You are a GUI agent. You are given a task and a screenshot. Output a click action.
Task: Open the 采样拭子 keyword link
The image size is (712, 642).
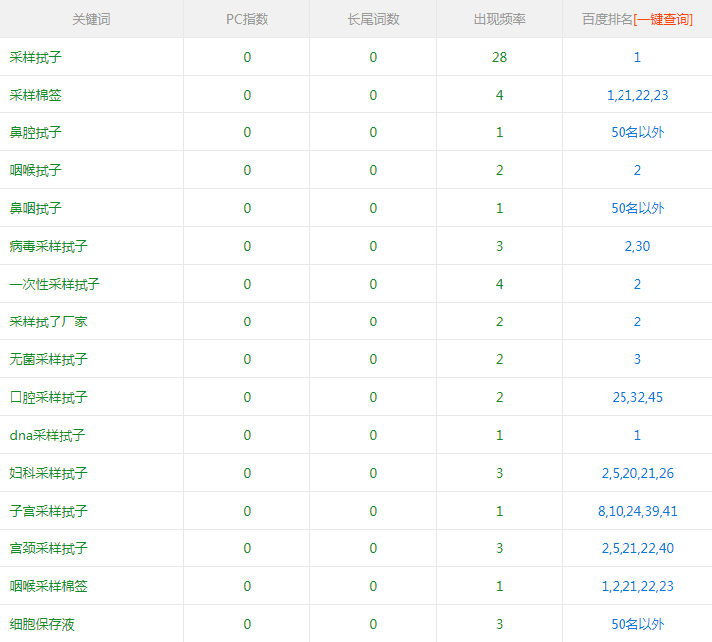[36, 57]
